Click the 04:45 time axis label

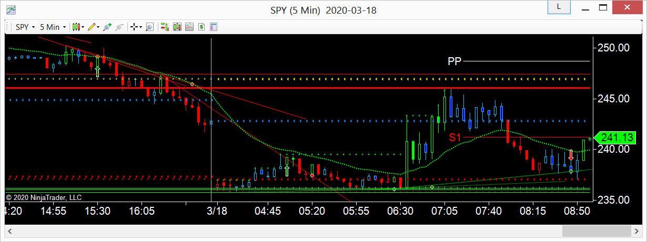(x=268, y=211)
